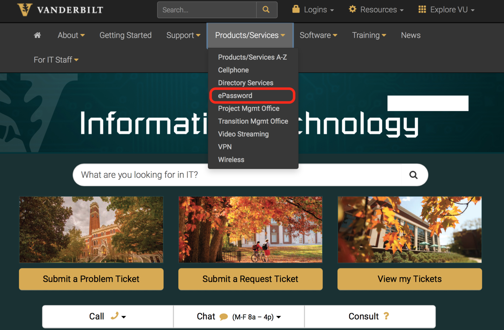Viewport: 504px width, 330px height.
Task: Select ePassword from the Products menu
Action: [x=235, y=96]
